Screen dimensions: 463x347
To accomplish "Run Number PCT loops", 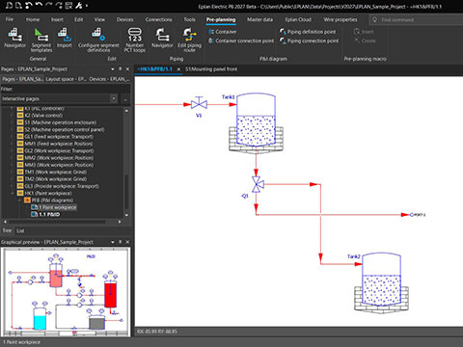I will [135, 40].
